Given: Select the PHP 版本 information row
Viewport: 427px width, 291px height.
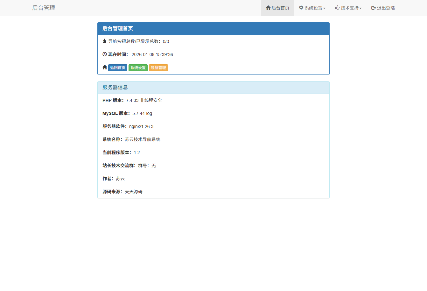Looking at the screenshot, I should (x=213, y=100).
